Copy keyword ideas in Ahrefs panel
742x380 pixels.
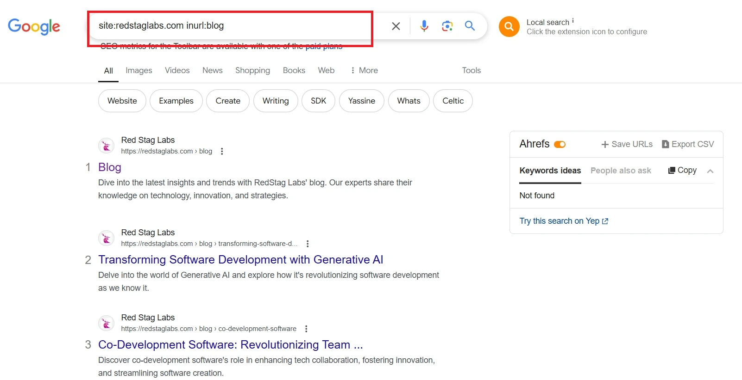coord(682,170)
